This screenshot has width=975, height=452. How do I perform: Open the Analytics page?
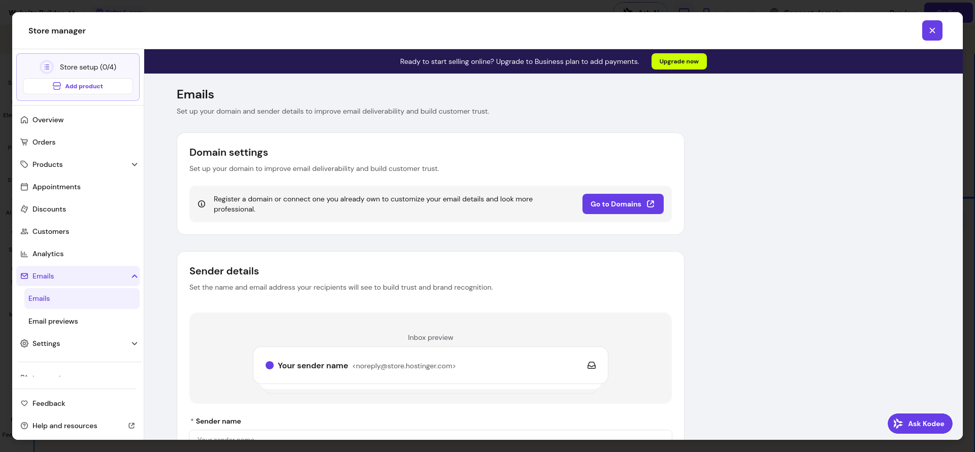tap(78, 254)
